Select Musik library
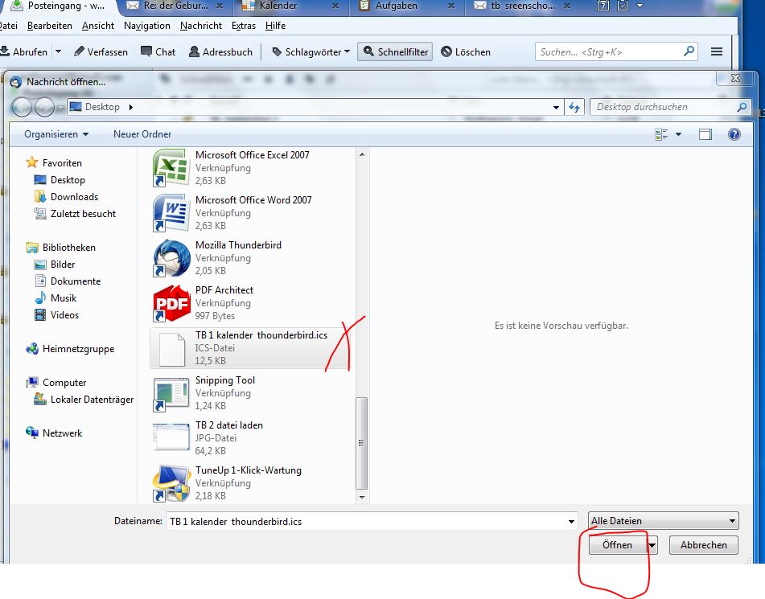Image resolution: width=765 pixels, height=599 pixels. pyautogui.click(x=56, y=298)
